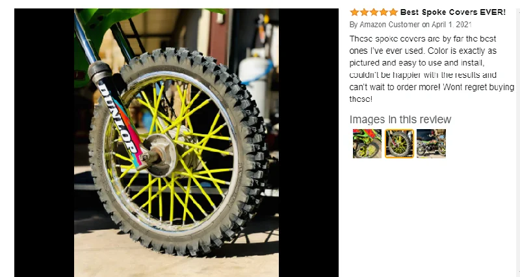The image size is (520, 277).
Task: Select the first review thumbnail with green bike
Action: tap(367, 143)
